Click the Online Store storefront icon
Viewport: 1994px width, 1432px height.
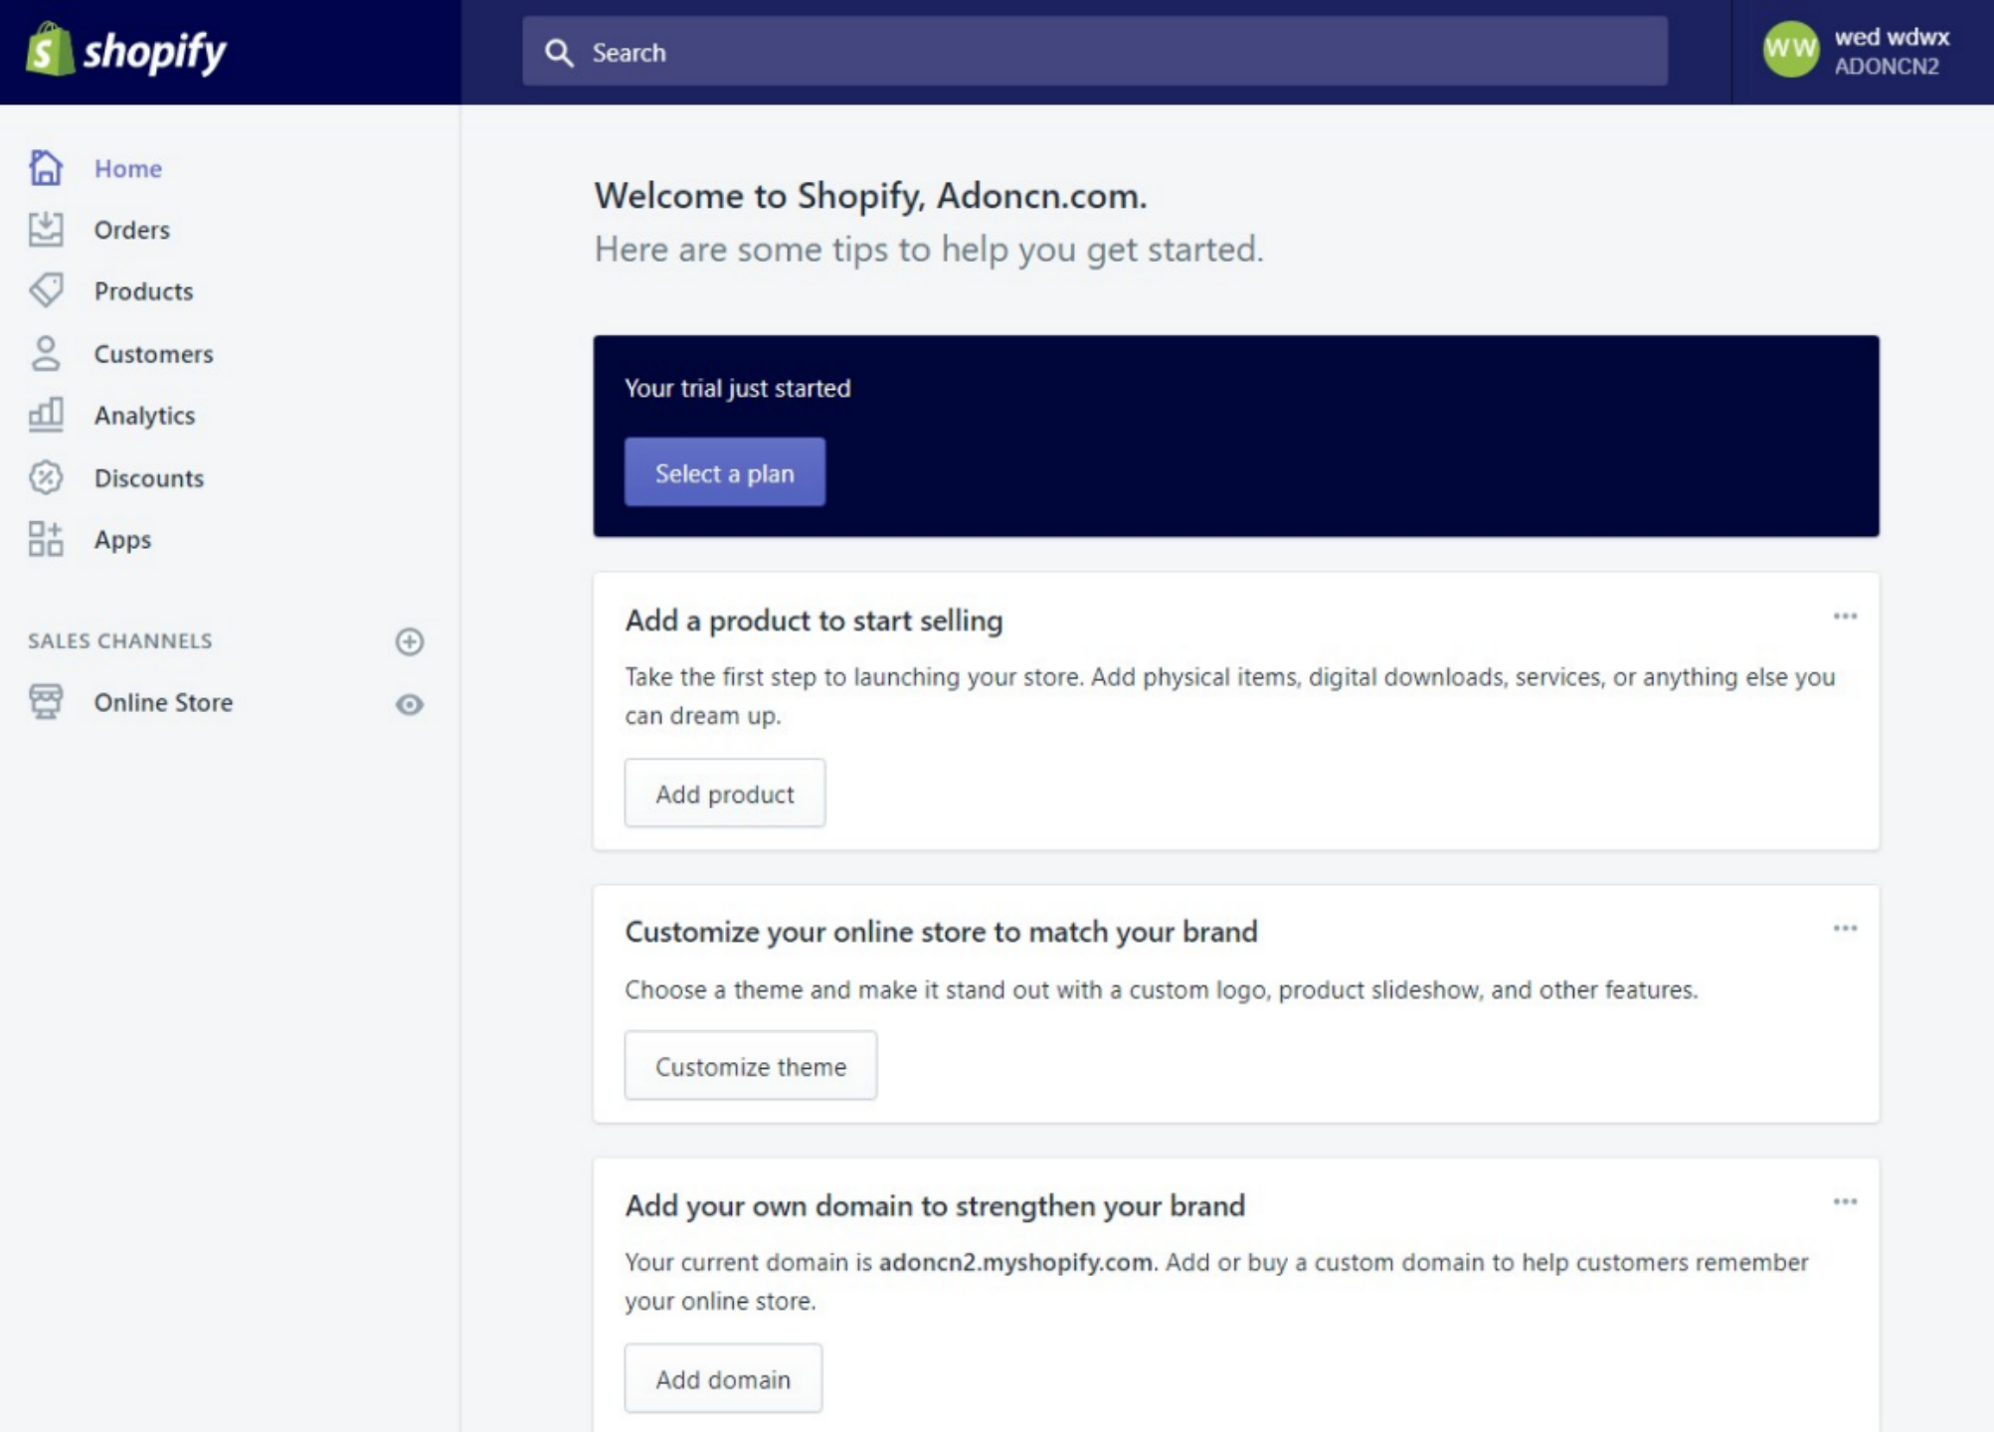[46, 701]
